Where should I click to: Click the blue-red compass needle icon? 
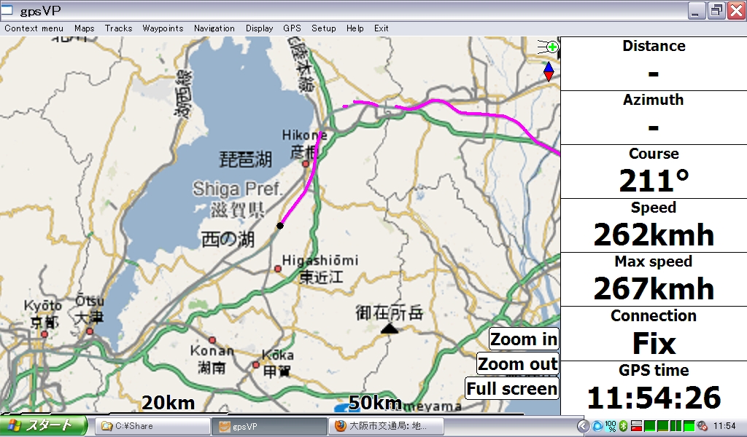click(548, 71)
